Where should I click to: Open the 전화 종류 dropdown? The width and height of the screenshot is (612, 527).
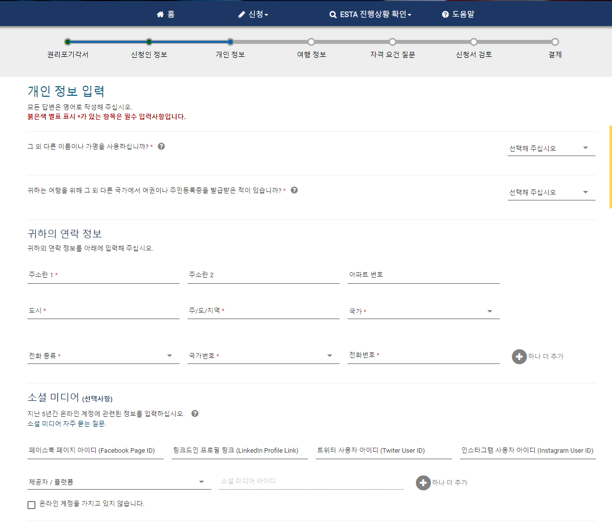tap(103, 356)
